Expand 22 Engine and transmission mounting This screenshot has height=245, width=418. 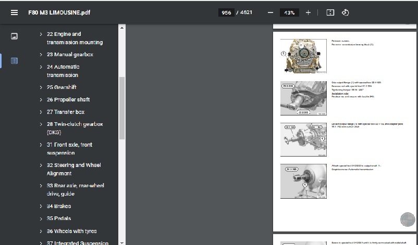[x=41, y=34]
